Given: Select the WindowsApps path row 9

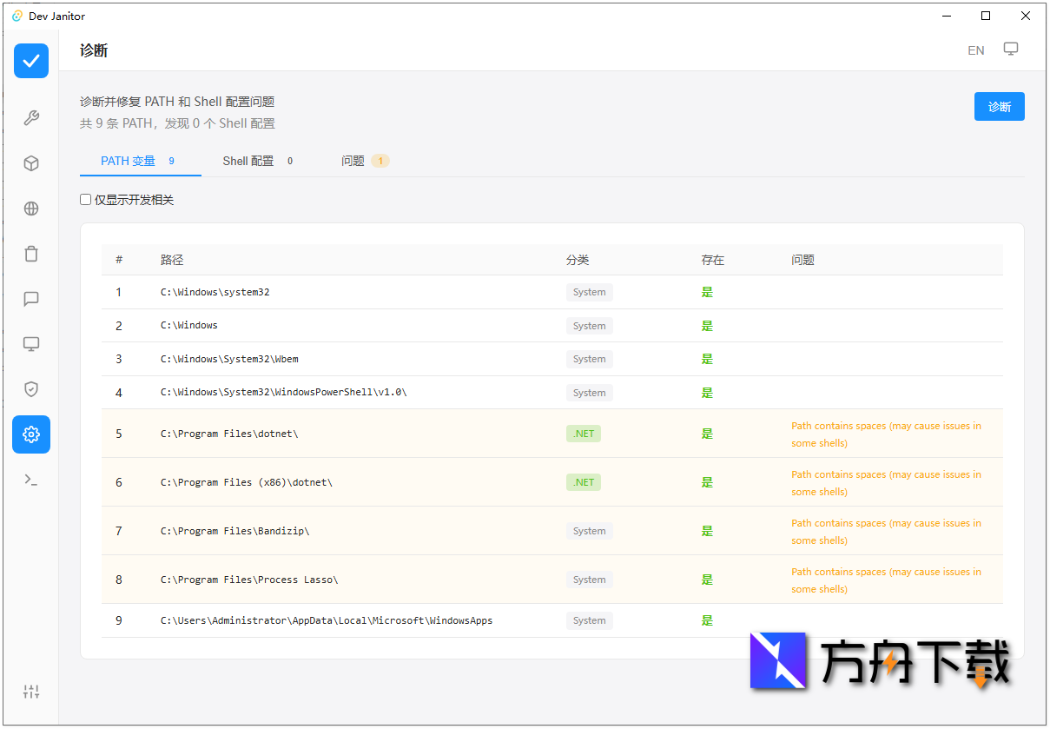Looking at the screenshot, I should point(327,620).
